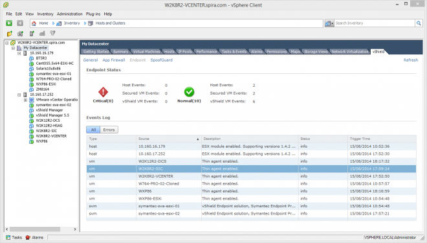The image size is (427, 243).
Task: Expand VMware vCenter Operations node
Action: [x=25, y=100]
